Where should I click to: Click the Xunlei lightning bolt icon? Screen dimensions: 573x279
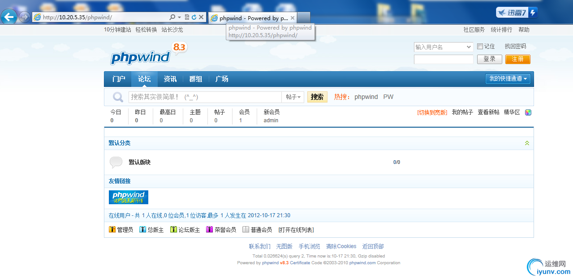click(533, 13)
